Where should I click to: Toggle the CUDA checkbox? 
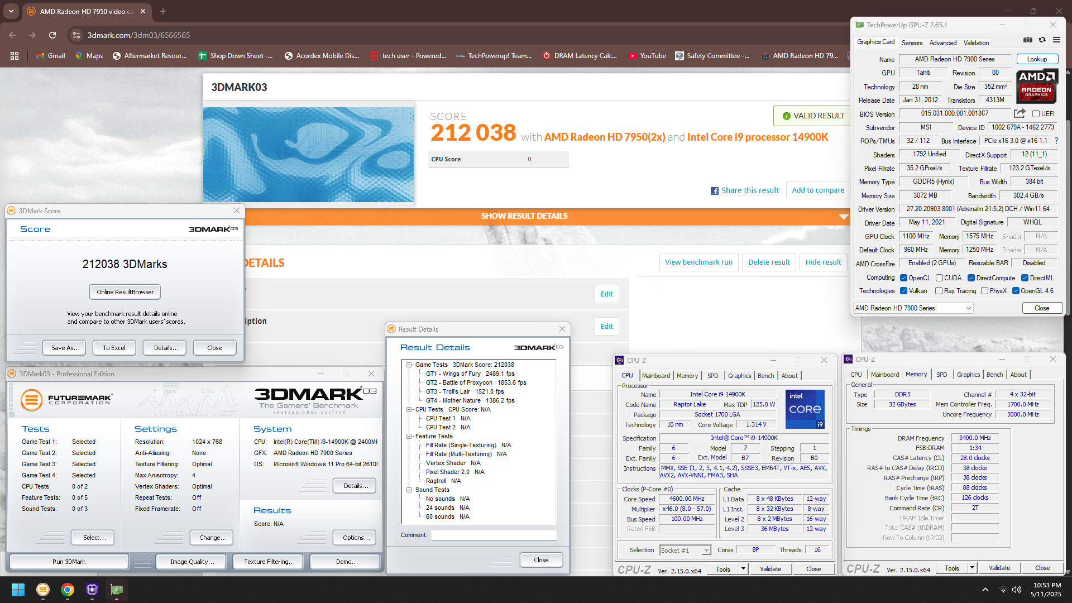939,278
